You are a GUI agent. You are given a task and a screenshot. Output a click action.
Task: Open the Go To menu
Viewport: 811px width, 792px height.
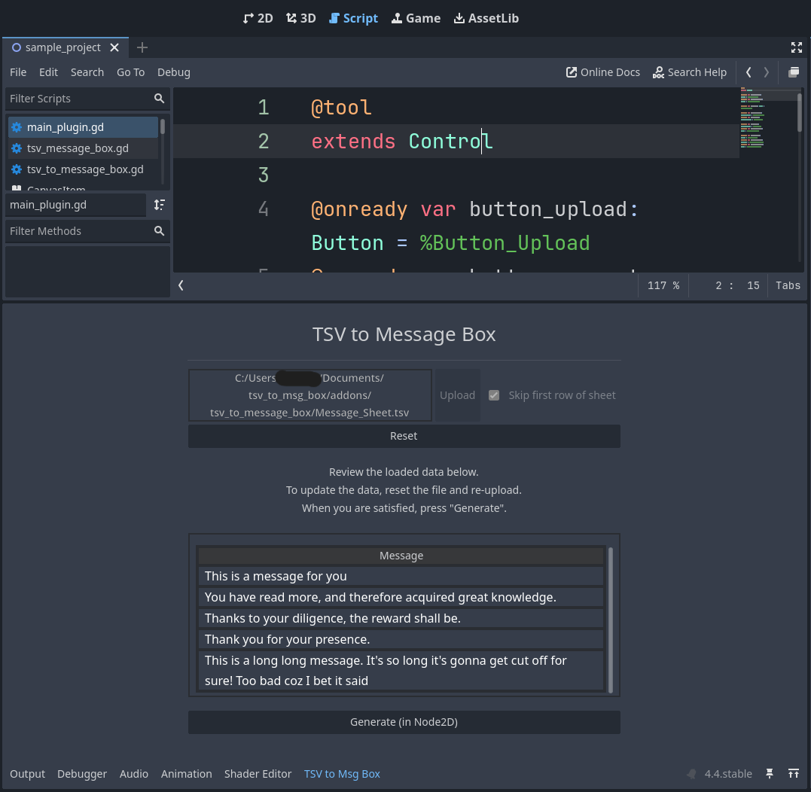coord(131,72)
